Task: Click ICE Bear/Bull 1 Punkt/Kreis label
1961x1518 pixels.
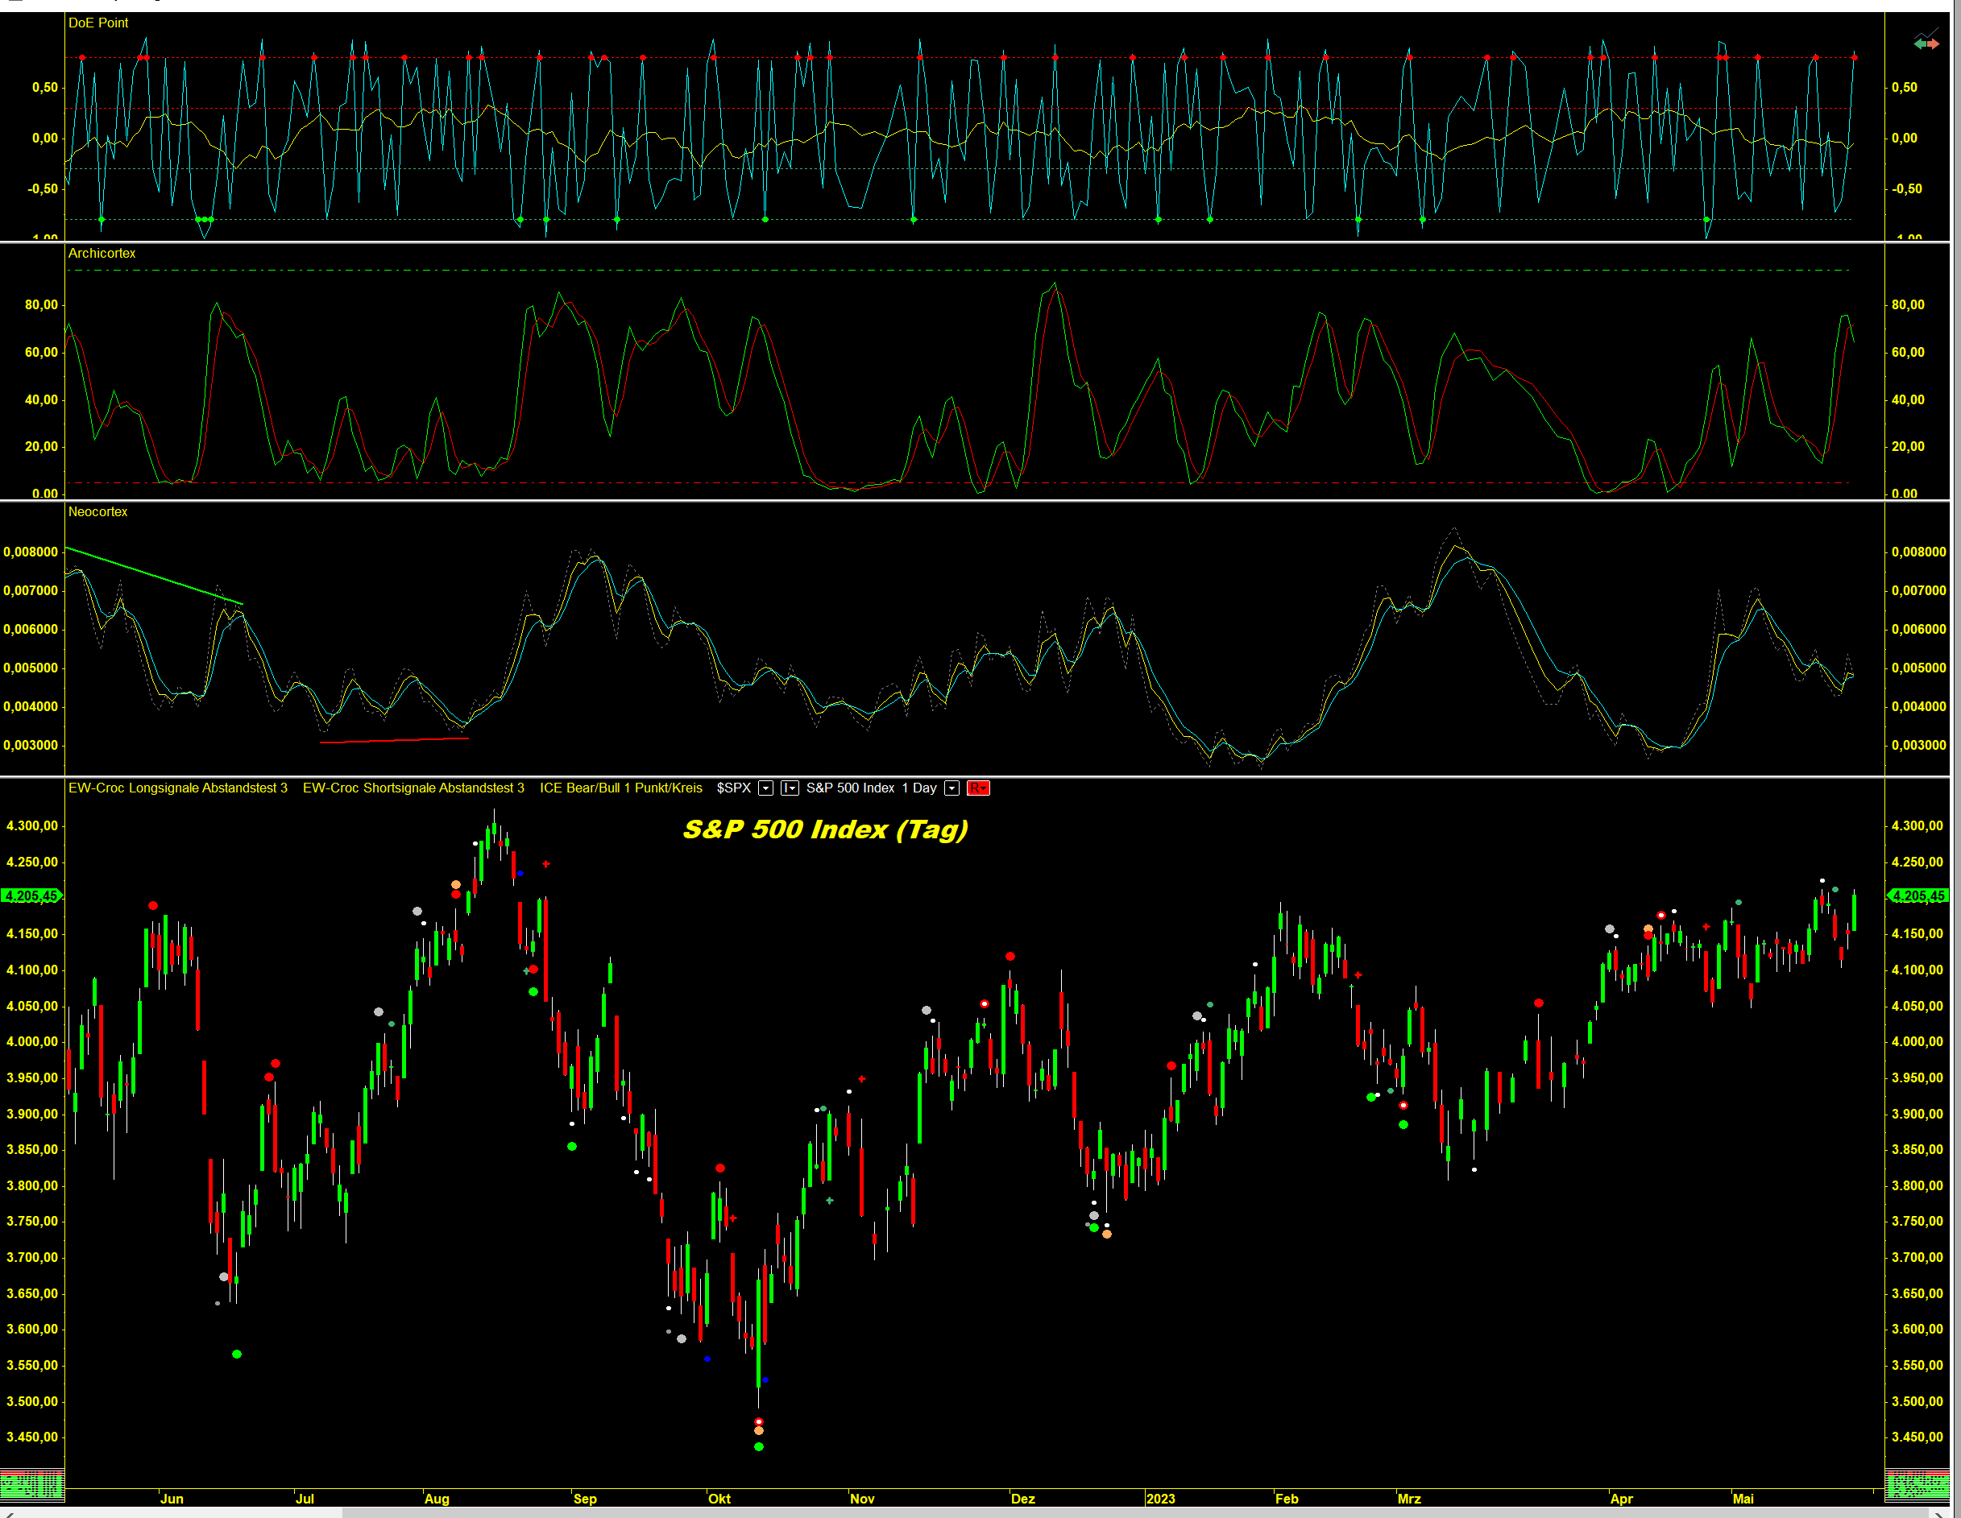Action: [x=620, y=788]
